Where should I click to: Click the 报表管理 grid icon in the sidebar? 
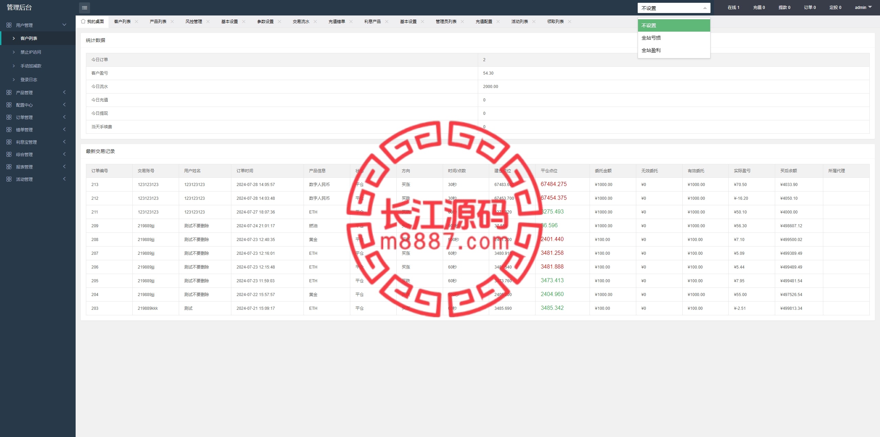pos(9,167)
